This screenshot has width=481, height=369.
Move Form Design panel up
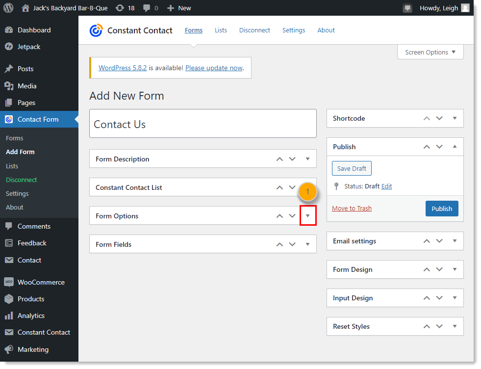pos(427,269)
